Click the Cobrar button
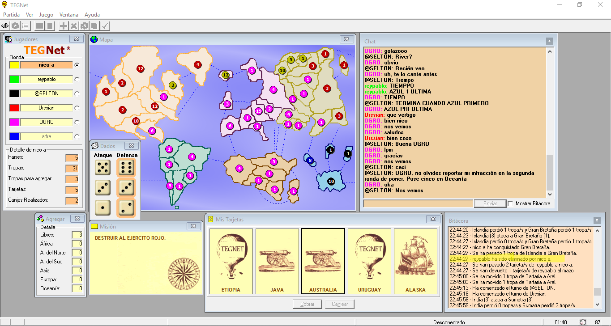611x326 pixels. click(308, 304)
